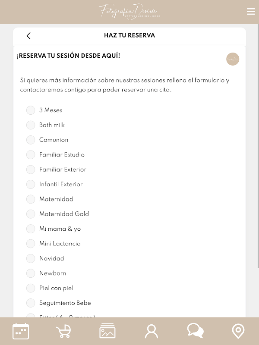
Task: Open the user profile tab
Action: point(152,331)
